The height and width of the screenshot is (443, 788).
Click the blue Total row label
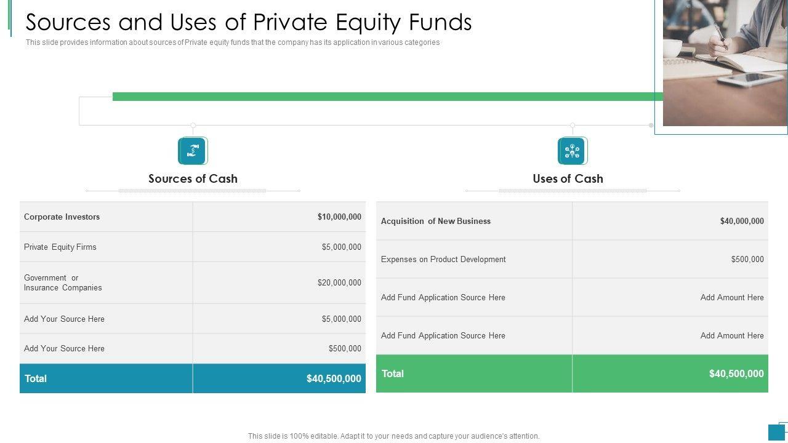pos(36,378)
